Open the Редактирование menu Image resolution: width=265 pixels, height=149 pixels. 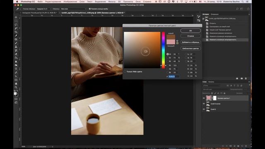click(x=53, y=2)
